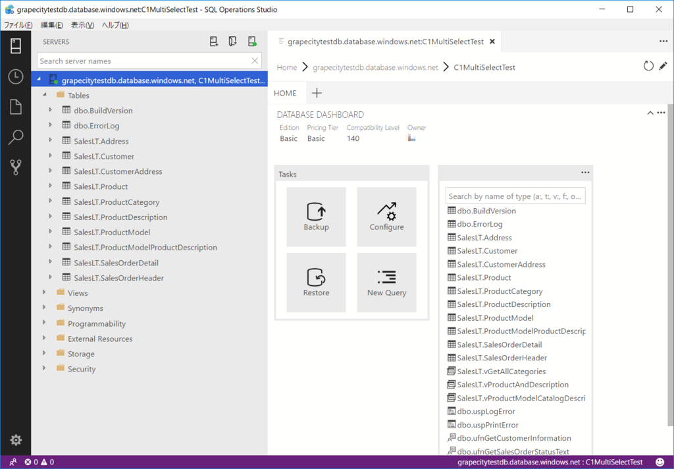Expand the dbo.BuildVersion table node

(x=50, y=110)
